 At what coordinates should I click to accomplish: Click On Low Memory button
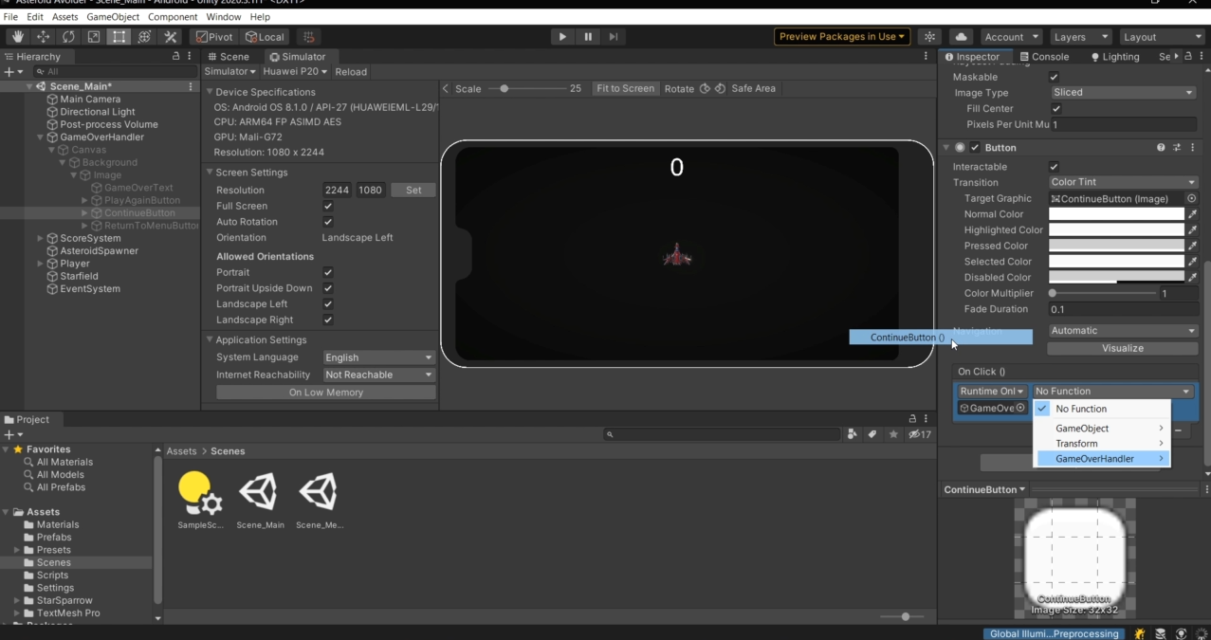pos(326,393)
